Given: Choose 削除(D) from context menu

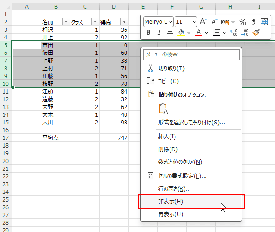Looking at the screenshot, I should point(191,149).
